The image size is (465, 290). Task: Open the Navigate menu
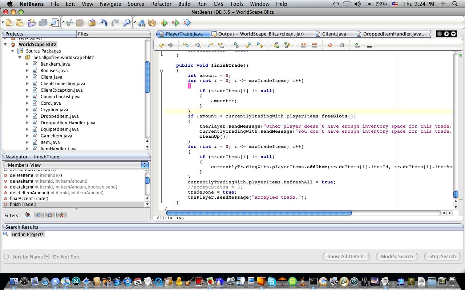[110, 4]
